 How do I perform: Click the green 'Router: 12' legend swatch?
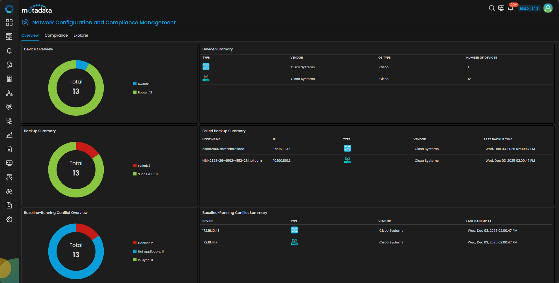pos(135,93)
